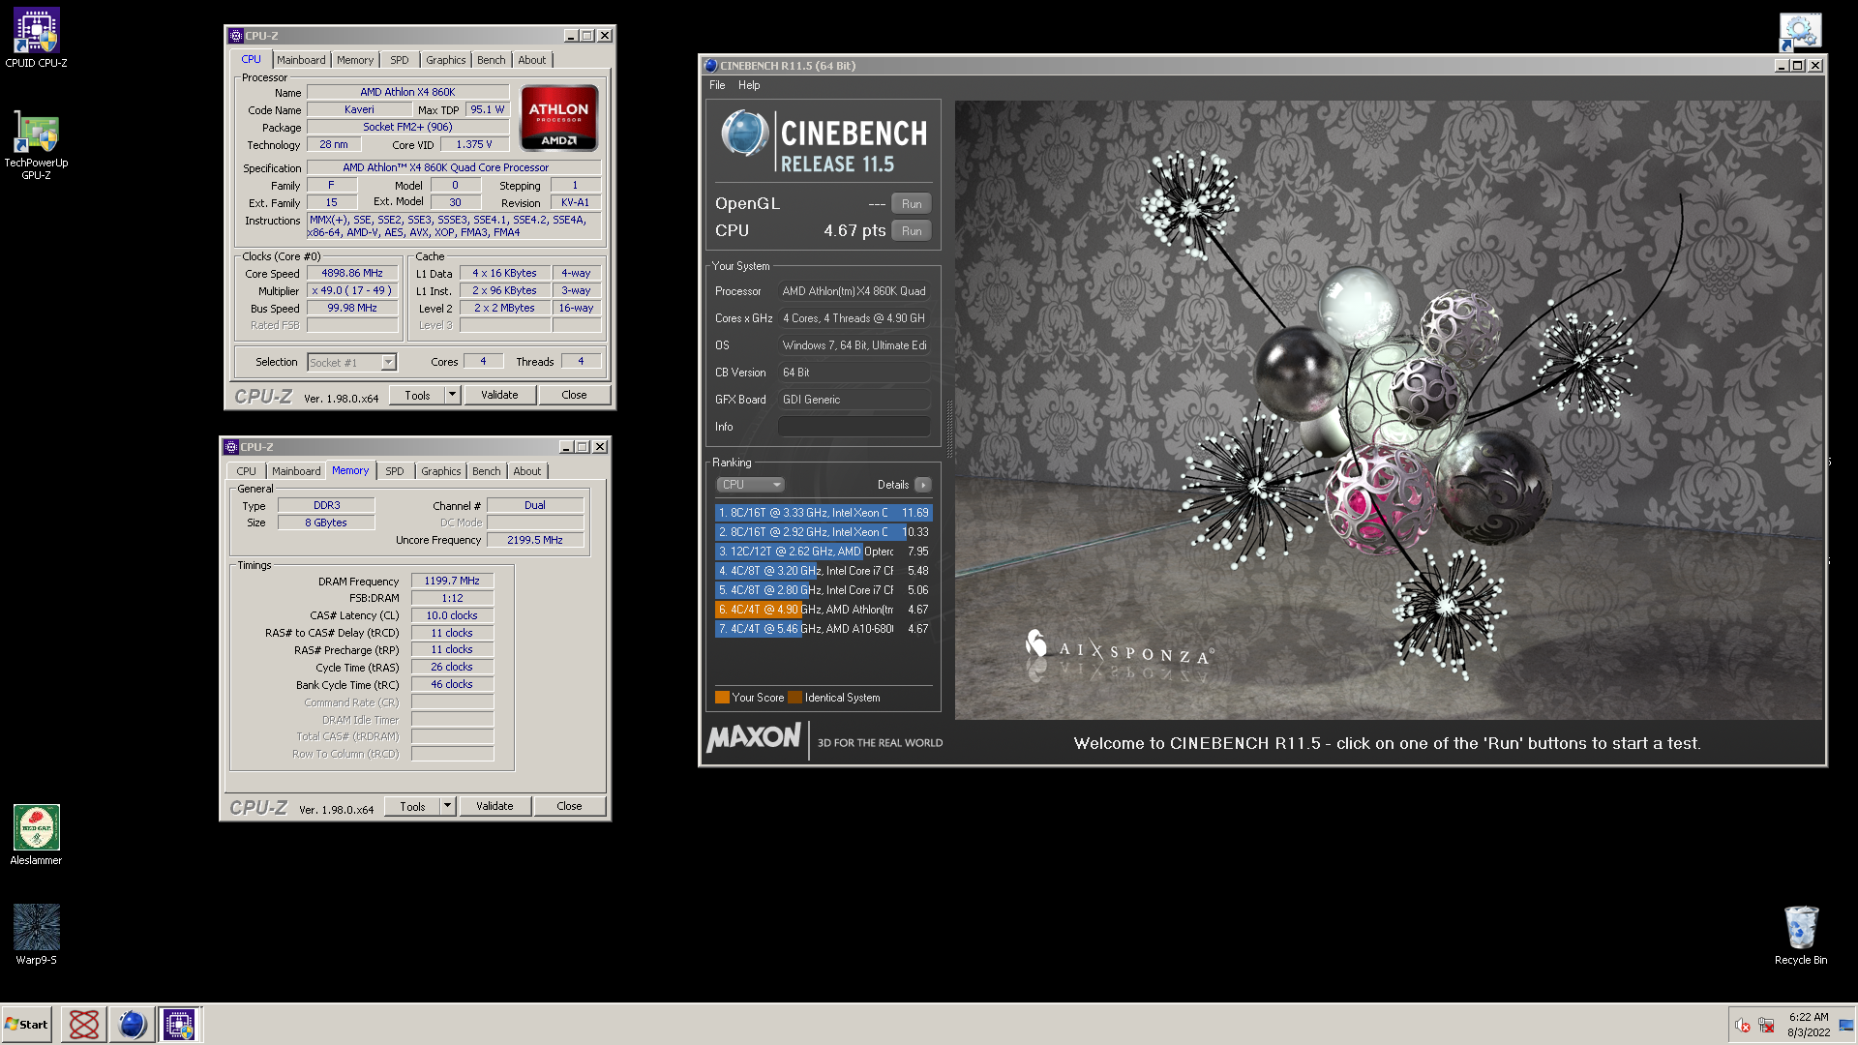Switch to Graphics tab in top CPU-Z
The image size is (1858, 1045).
click(x=446, y=60)
